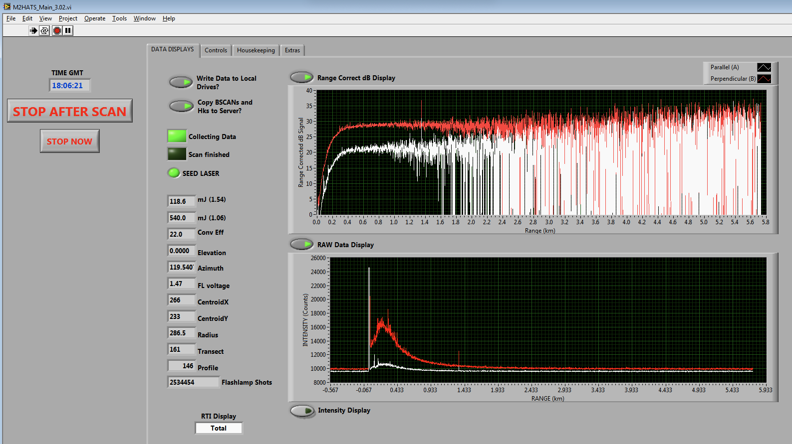Toggle Write Data to Local Drives switch
The image size is (792, 444).
click(181, 82)
